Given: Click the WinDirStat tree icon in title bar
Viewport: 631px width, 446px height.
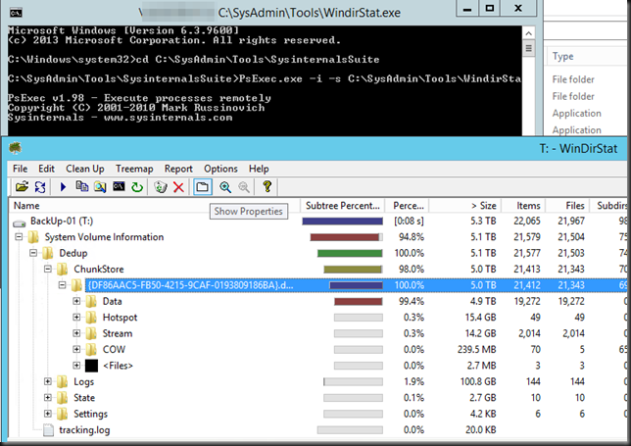Looking at the screenshot, I should pyautogui.click(x=16, y=148).
